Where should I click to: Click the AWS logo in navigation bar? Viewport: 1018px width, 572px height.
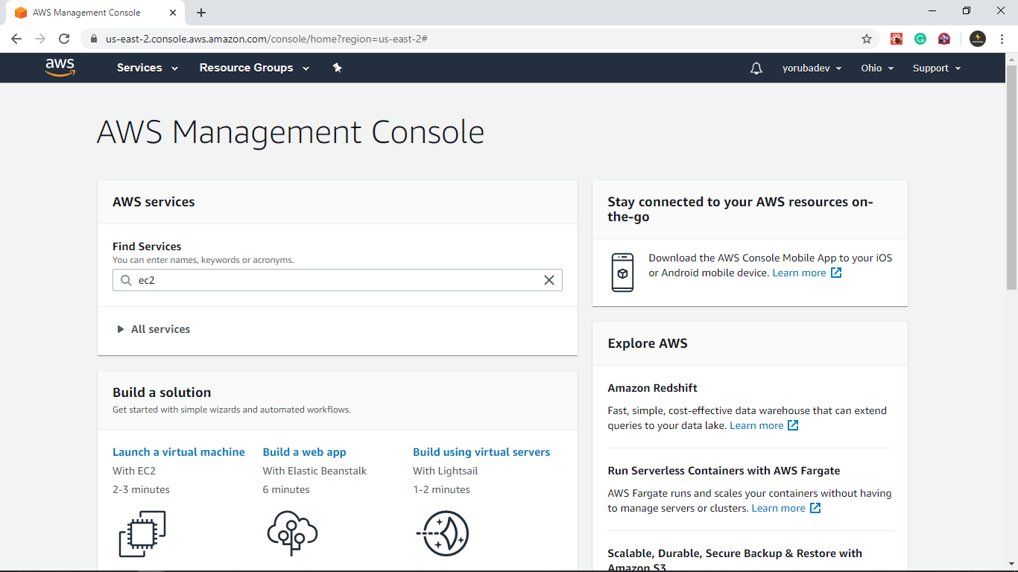[x=60, y=68]
